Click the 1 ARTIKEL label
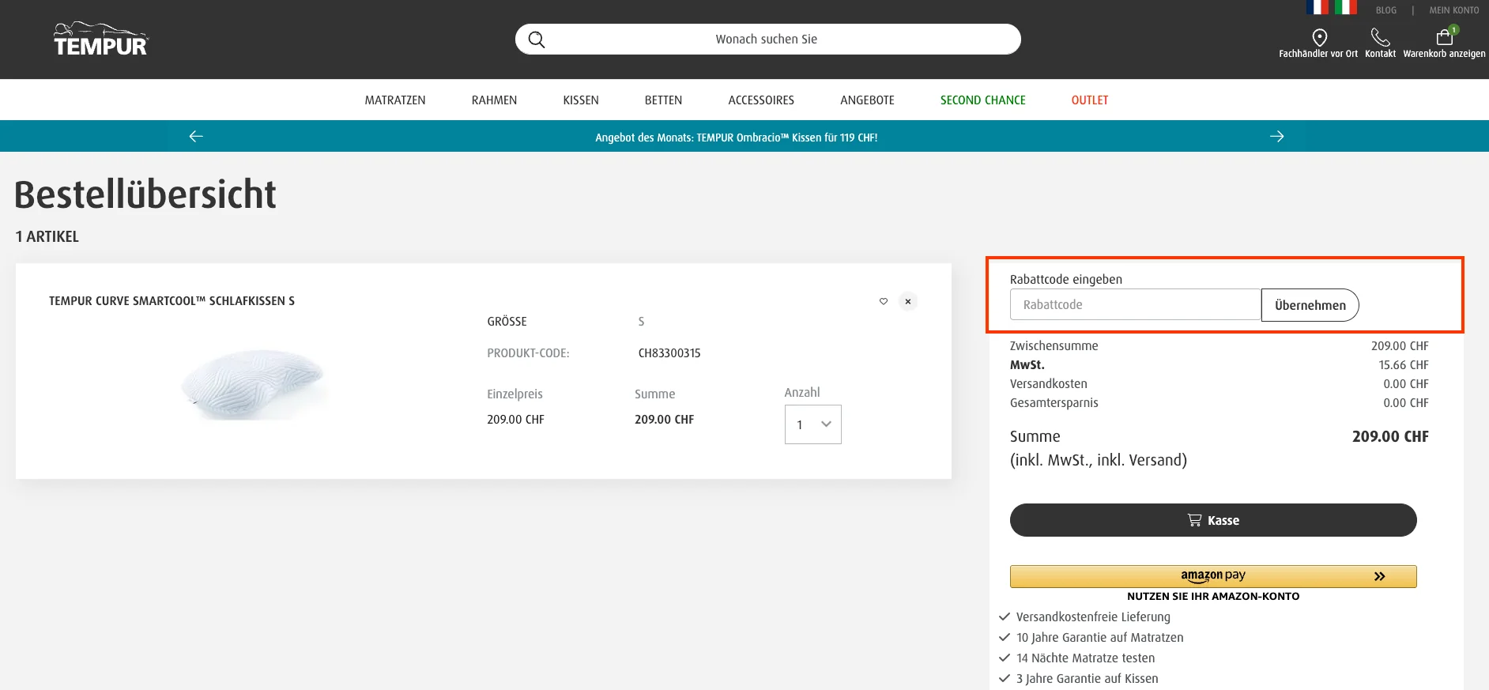The width and height of the screenshot is (1489, 690). pyautogui.click(x=47, y=237)
